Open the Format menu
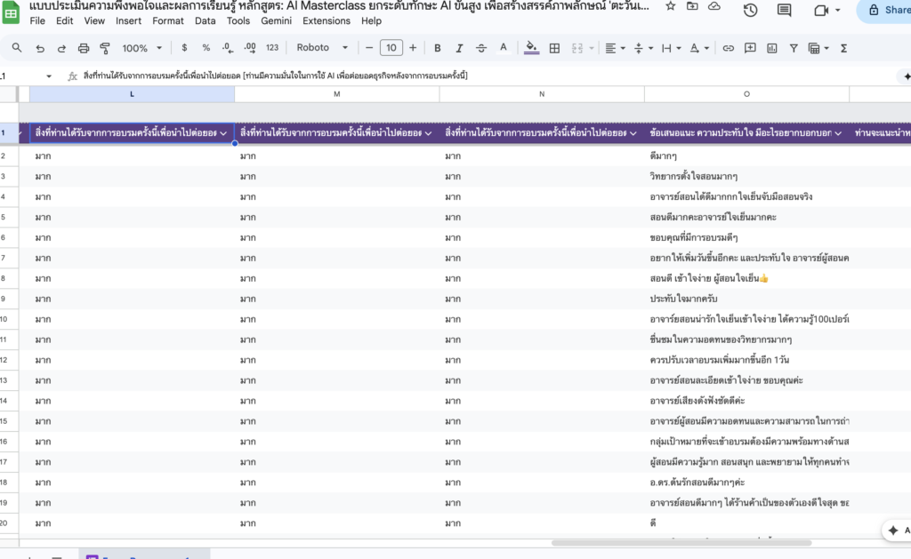Image resolution: width=911 pixels, height=559 pixels. tap(168, 20)
